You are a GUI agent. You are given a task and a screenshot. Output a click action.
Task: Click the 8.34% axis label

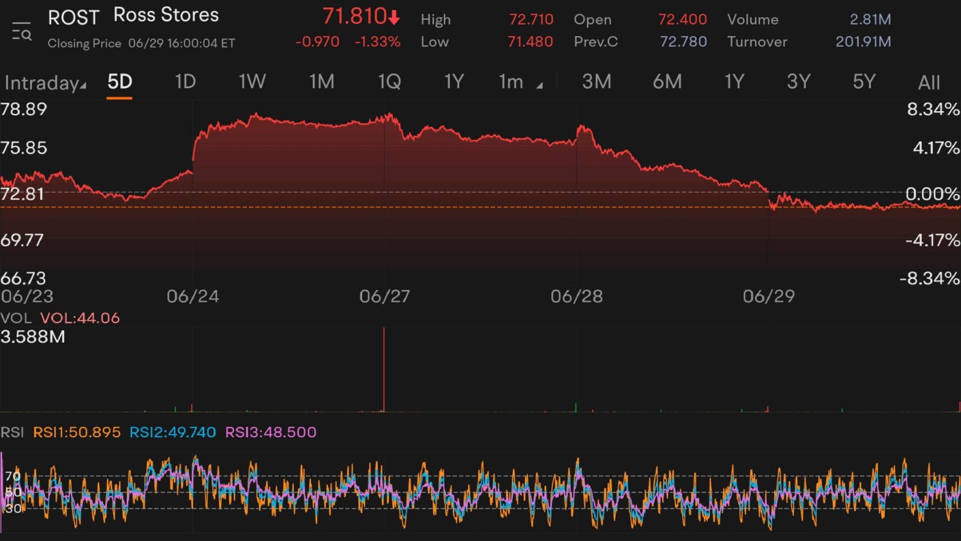point(933,109)
